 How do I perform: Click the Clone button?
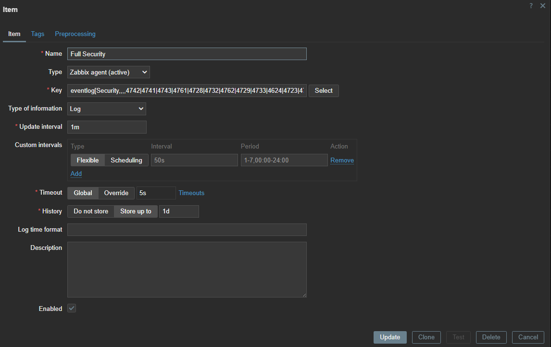click(x=426, y=337)
